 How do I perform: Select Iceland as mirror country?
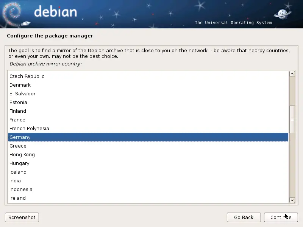[18, 172]
